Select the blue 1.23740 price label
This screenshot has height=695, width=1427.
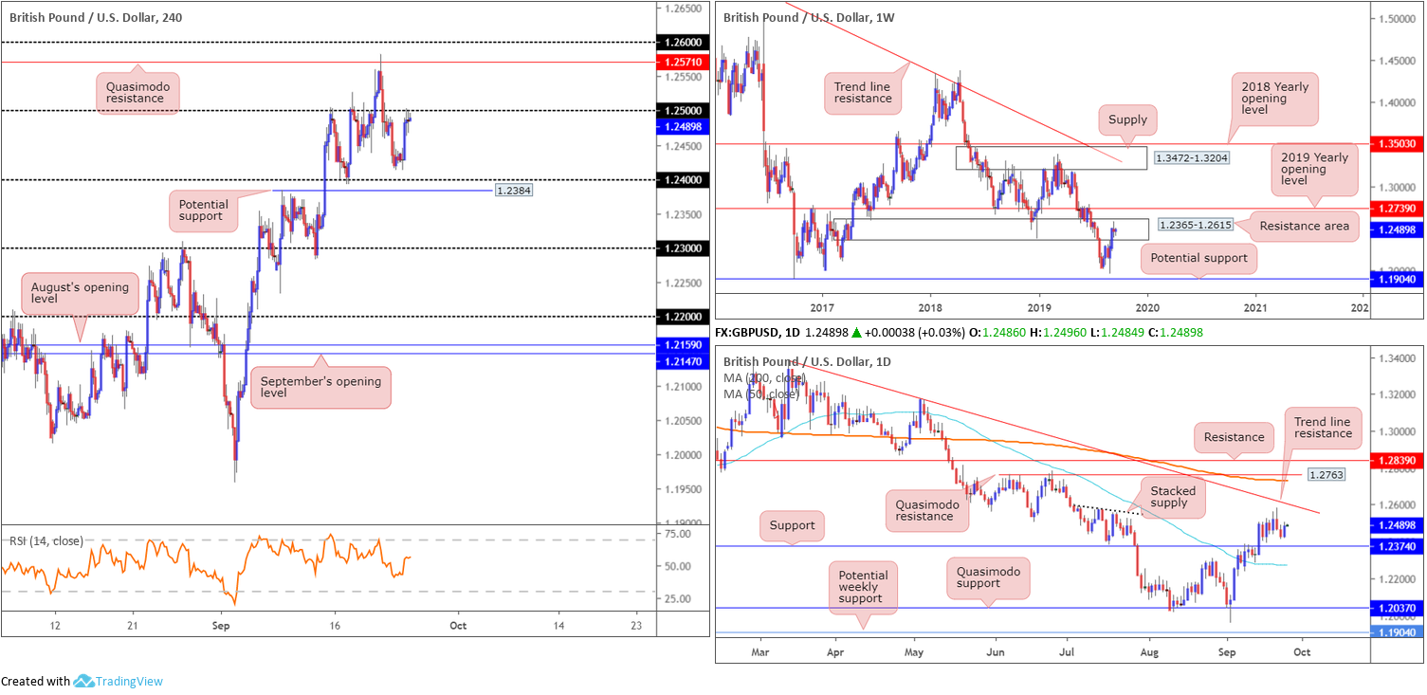coord(1397,546)
